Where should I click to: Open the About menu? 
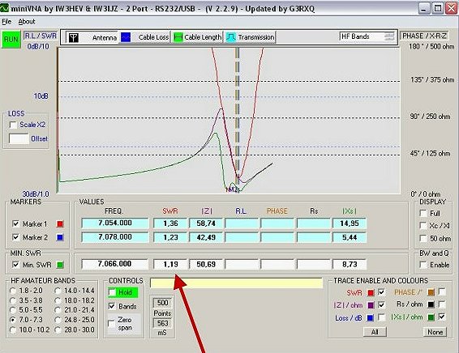(27, 22)
